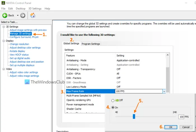196x132 pixels.
Task: Select the Off radio button
Action: pos(113,100)
